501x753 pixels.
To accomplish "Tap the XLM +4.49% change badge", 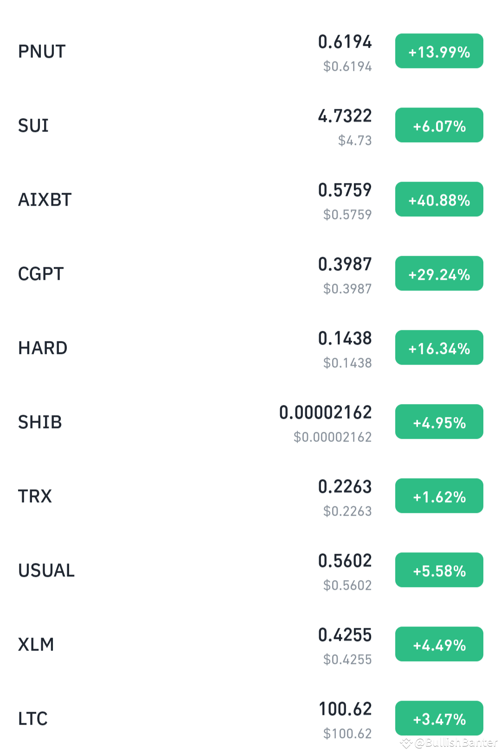I will (x=439, y=644).
